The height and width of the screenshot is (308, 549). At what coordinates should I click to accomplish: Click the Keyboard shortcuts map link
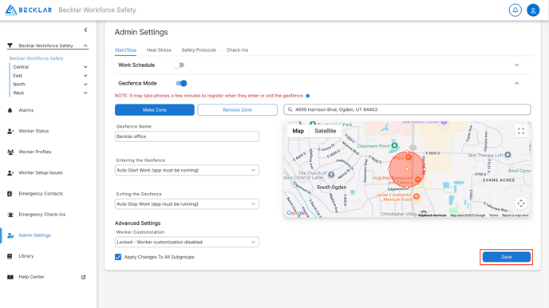pos(432,215)
